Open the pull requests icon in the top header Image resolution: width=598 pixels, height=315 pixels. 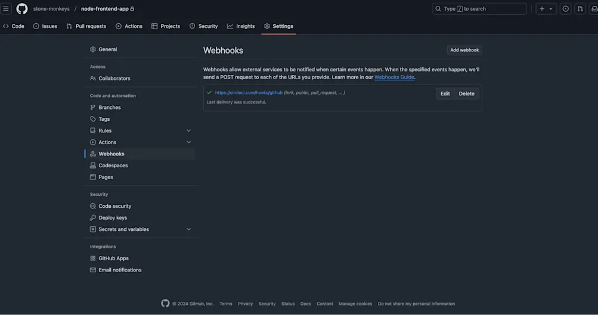coord(580,9)
